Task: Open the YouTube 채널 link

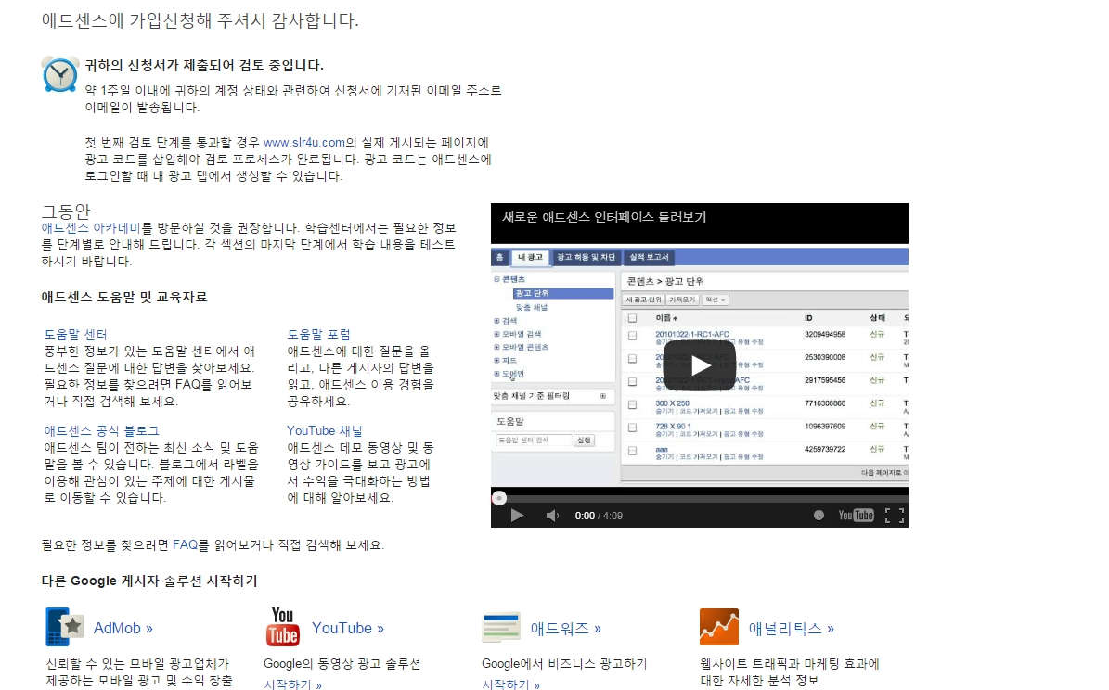Action: point(324,430)
